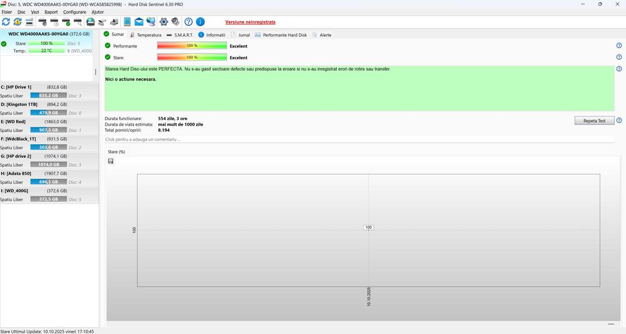Click the status bar update timestamp

pyautogui.click(x=47, y=331)
